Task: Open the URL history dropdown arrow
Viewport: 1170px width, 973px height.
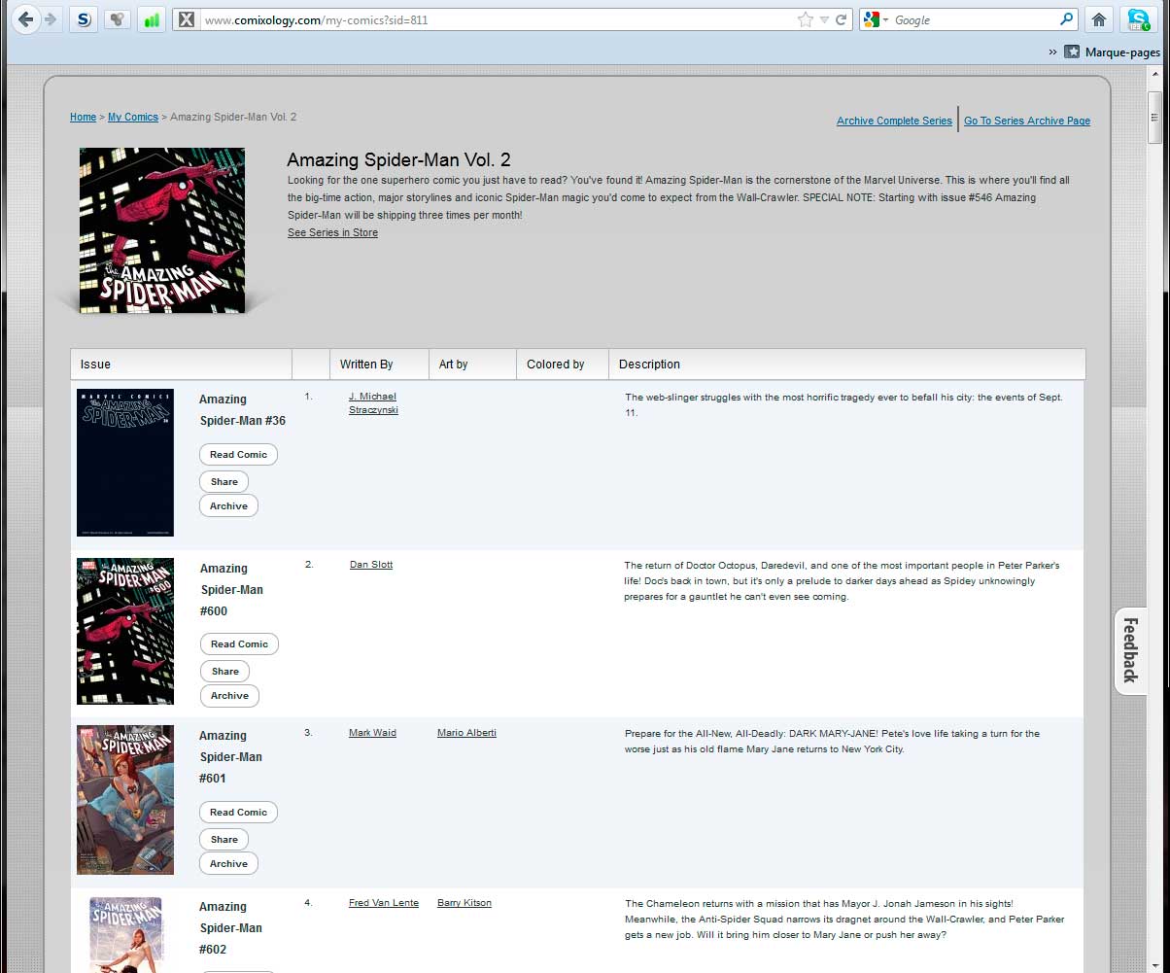Action: click(824, 19)
